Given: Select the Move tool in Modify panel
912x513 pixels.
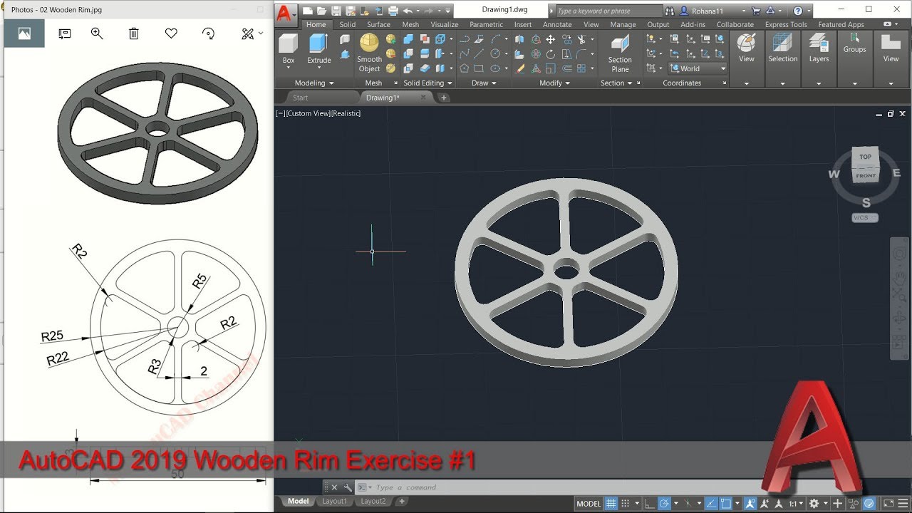Looking at the screenshot, I should 550,39.
